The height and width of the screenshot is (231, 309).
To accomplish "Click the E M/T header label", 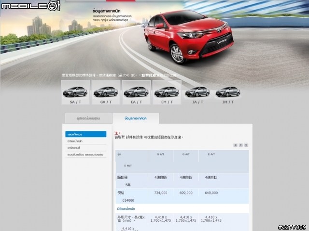I will pos(128,166).
